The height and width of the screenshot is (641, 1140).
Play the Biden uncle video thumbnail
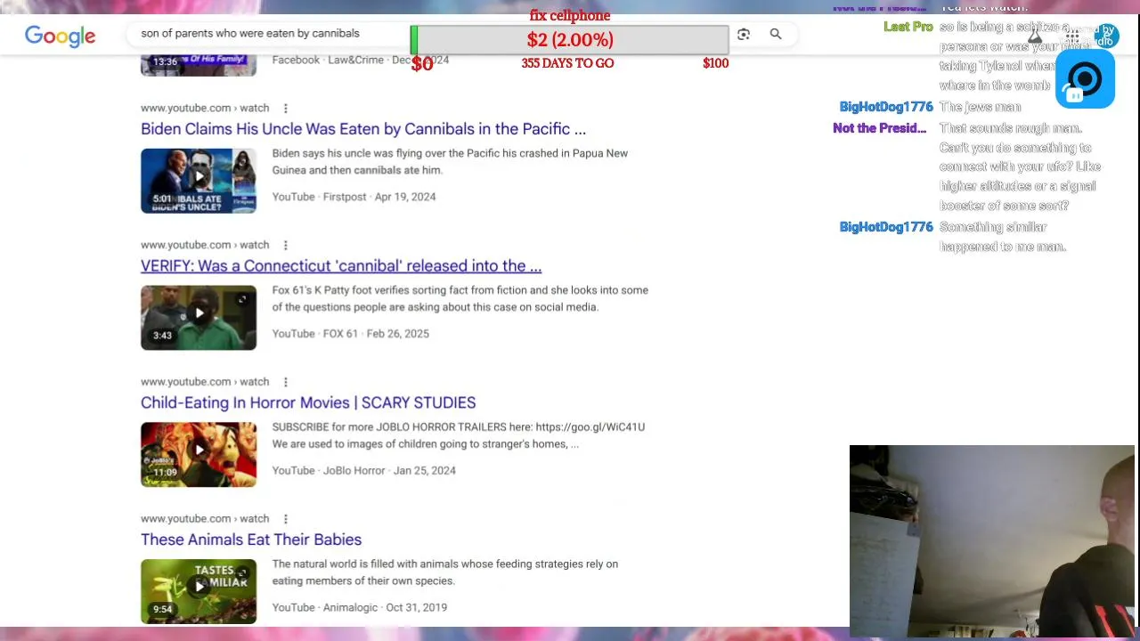[x=199, y=181]
